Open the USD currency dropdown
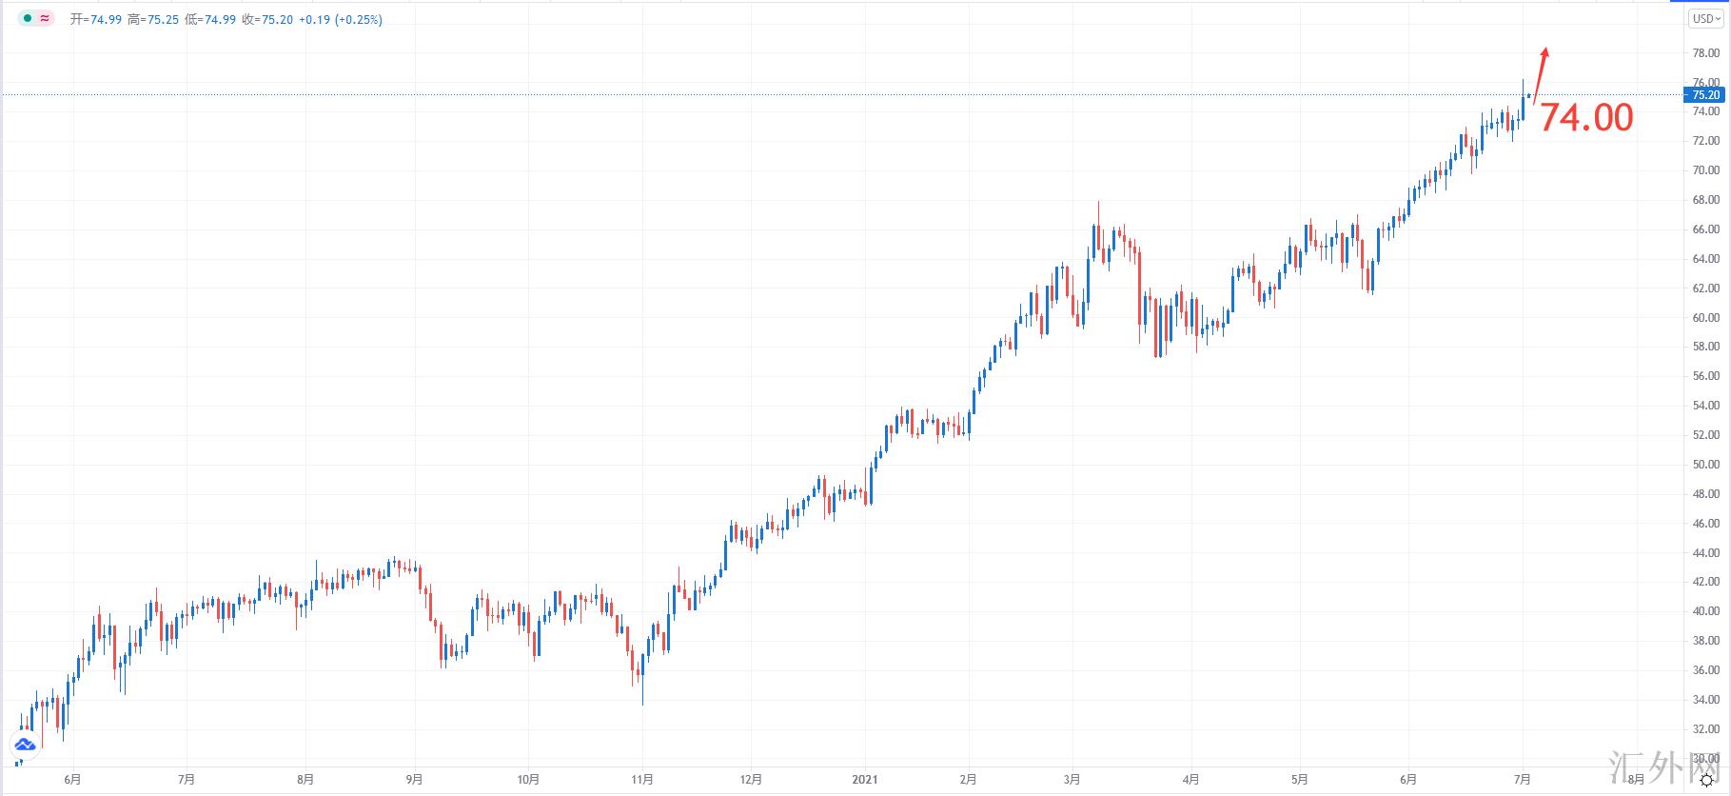The image size is (1731, 796). click(1706, 19)
